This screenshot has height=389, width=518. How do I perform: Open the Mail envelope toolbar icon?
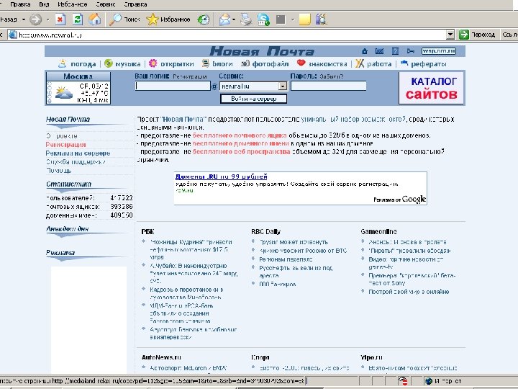(224, 19)
